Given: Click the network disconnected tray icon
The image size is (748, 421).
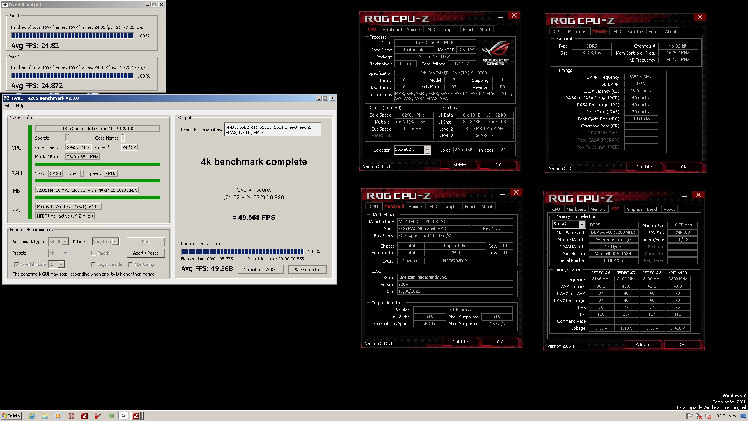Looking at the screenshot, I should coord(699,416).
